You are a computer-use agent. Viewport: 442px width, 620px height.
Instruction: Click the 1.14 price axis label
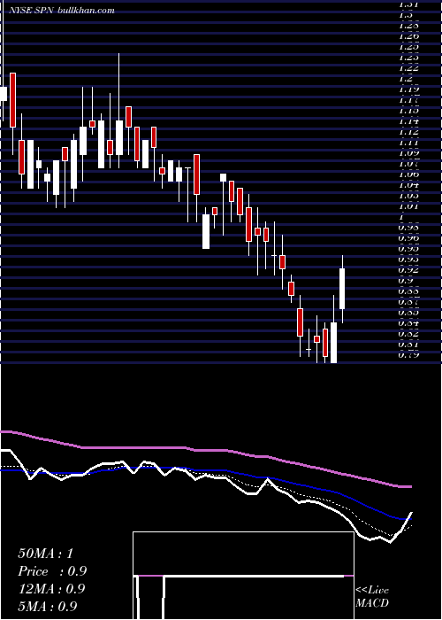coord(408,121)
